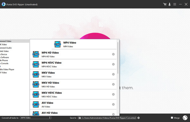Viewport: 190px width, 122px height.
Task: Minimize the iFunia DVD Ripper window
Action: click(180, 4)
